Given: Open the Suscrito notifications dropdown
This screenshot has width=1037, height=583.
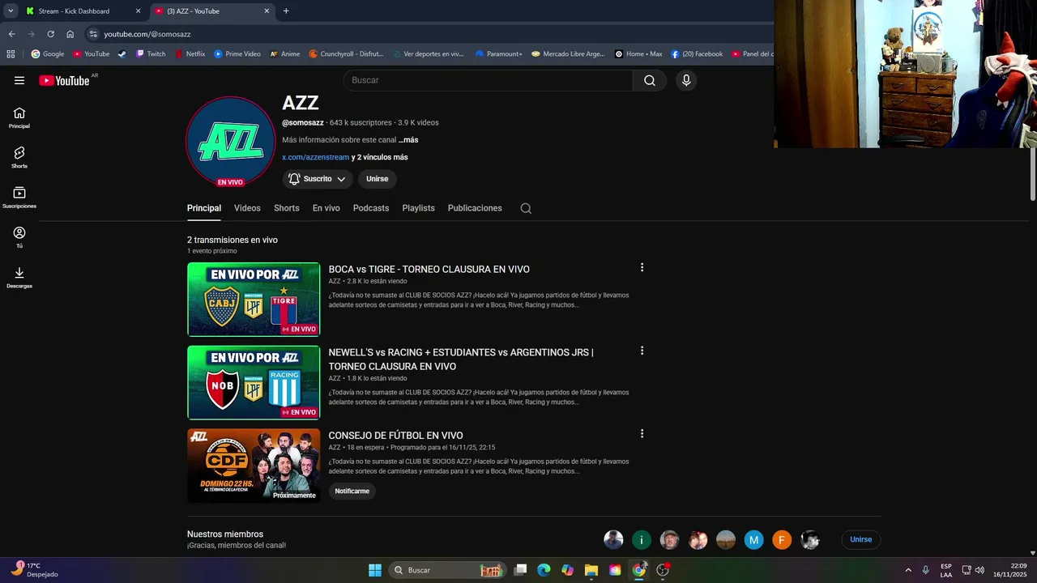Looking at the screenshot, I should click(x=317, y=179).
